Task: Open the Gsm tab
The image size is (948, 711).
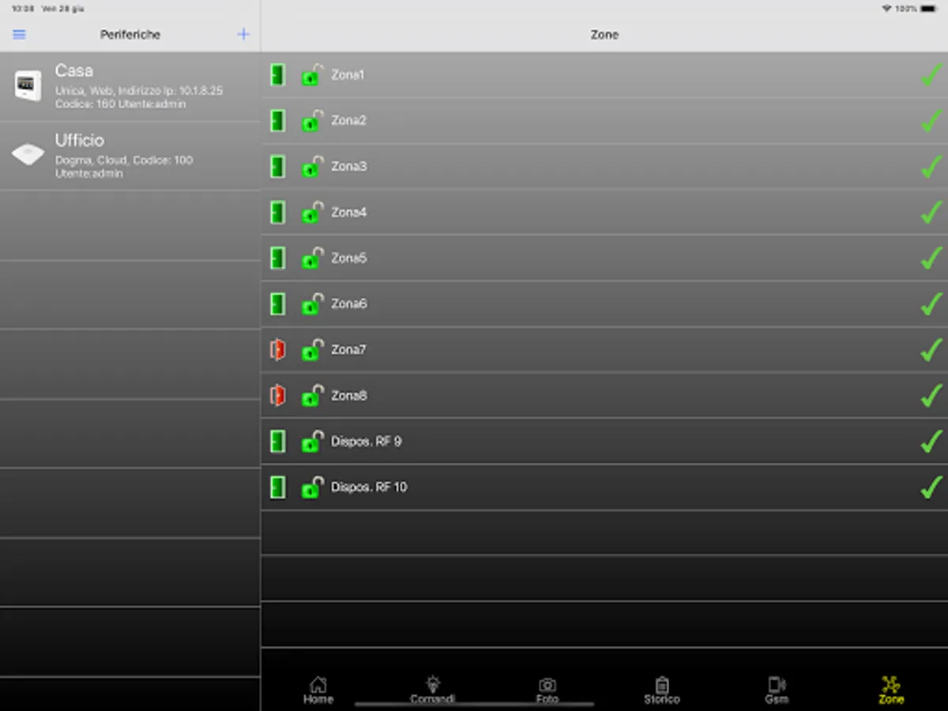Action: click(777, 690)
